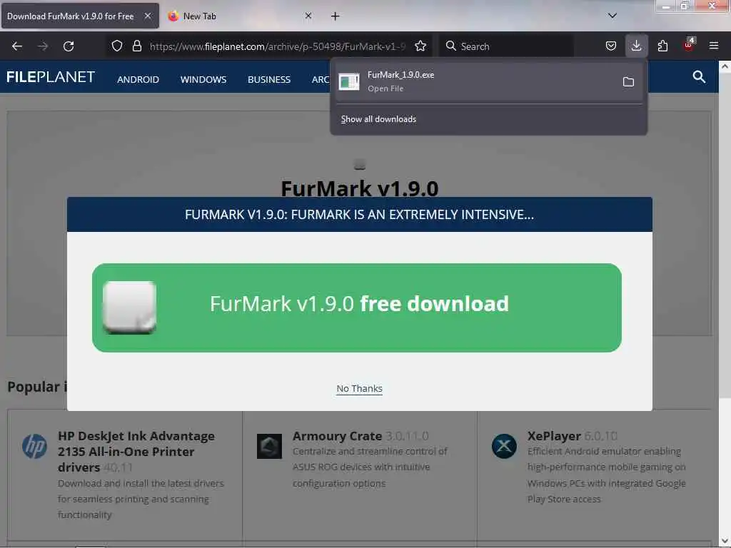Open the HP DeskJet Ink Advantage drivers link
Image resolution: width=731 pixels, height=548 pixels.
coord(136,452)
